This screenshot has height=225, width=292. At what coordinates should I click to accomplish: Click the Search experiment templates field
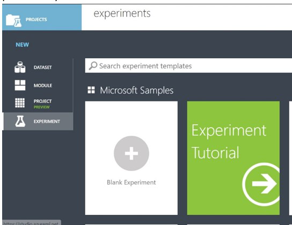pyautogui.click(x=188, y=66)
